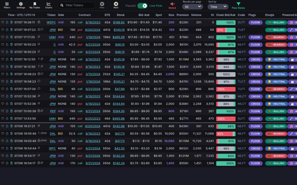Open calculator icon on PEP row
The width and height of the screenshot is (297, 185).
click(11, 111)
